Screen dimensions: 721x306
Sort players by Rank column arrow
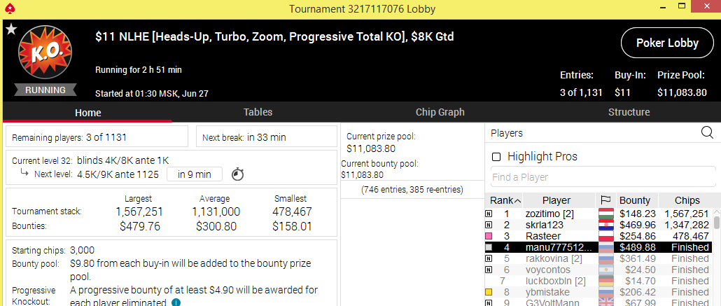(517, 201)
